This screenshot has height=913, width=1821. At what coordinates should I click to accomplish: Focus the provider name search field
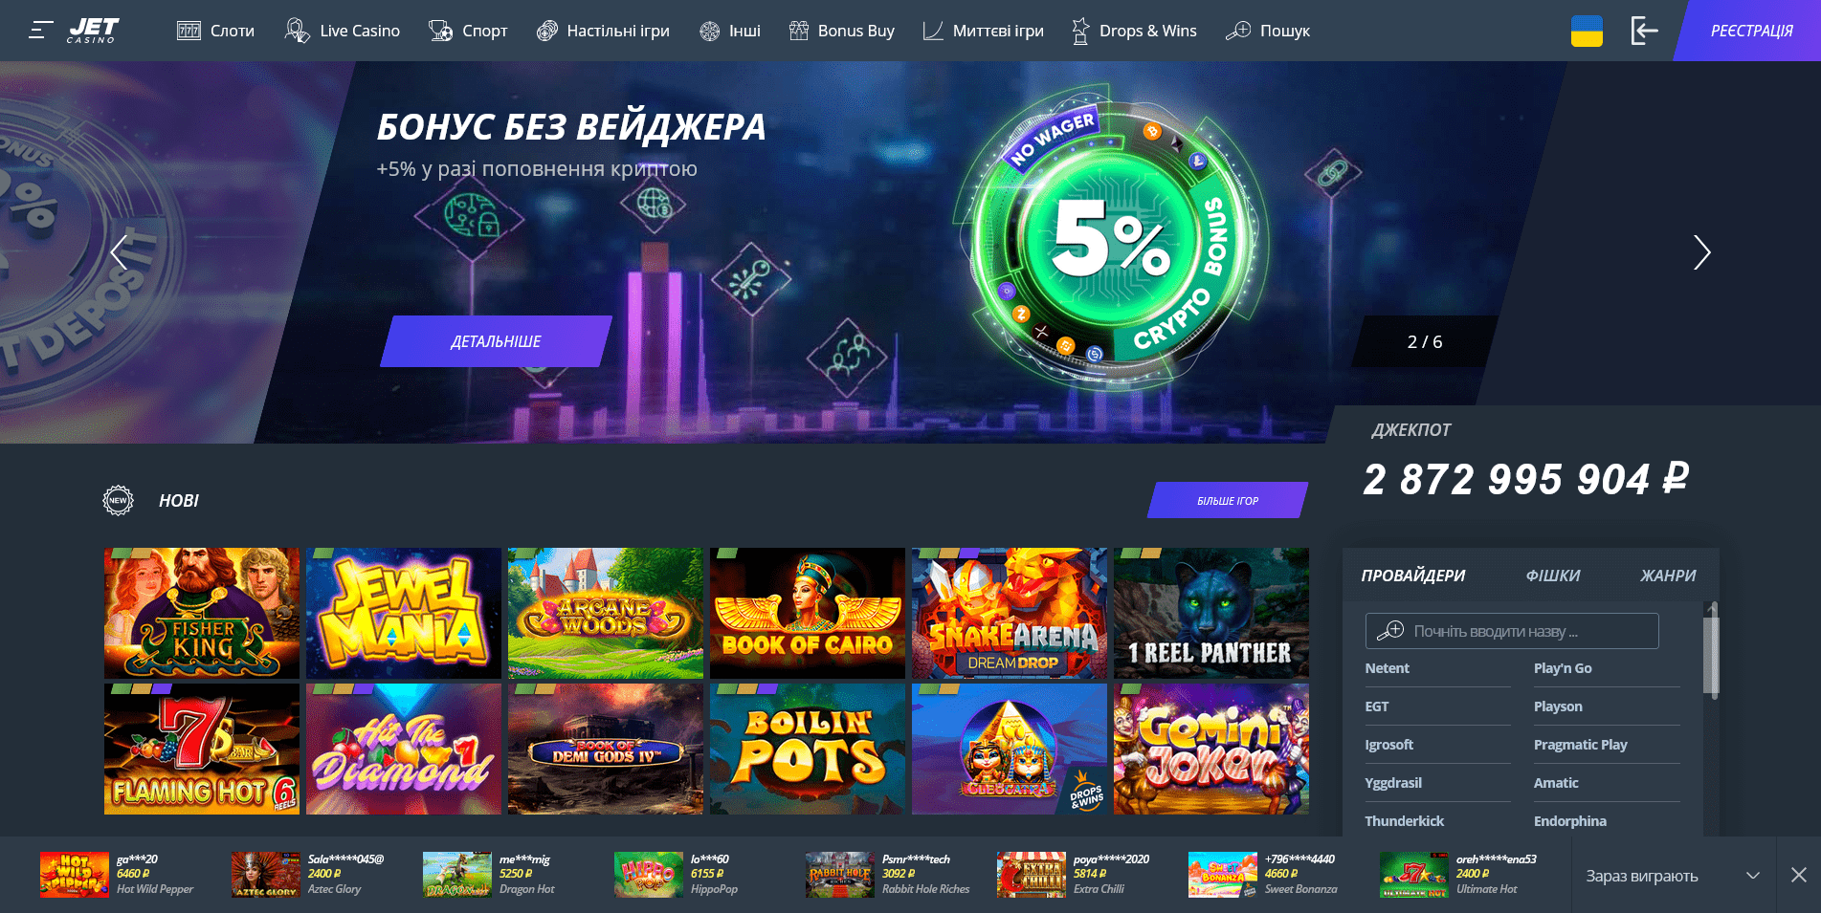pos(1512,631)
